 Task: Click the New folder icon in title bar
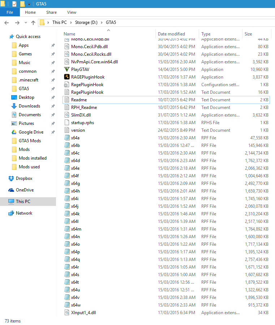click(x=22, y=4)
